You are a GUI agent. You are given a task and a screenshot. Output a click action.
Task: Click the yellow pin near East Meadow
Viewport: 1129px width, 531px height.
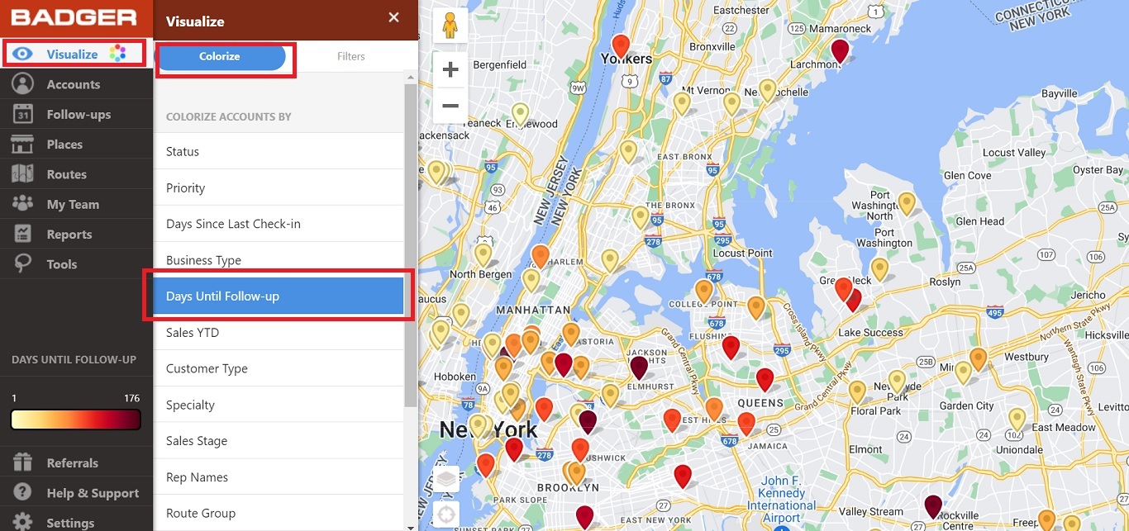click(1017, 420)
